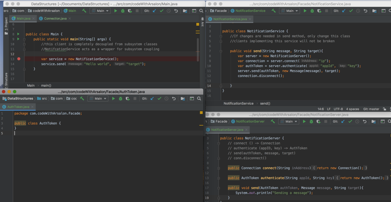Image resolution: width=391 pixels, height=202 pixels.
Task: Click Git update project arrow in NotificationServer window
Action: [343, 121]
